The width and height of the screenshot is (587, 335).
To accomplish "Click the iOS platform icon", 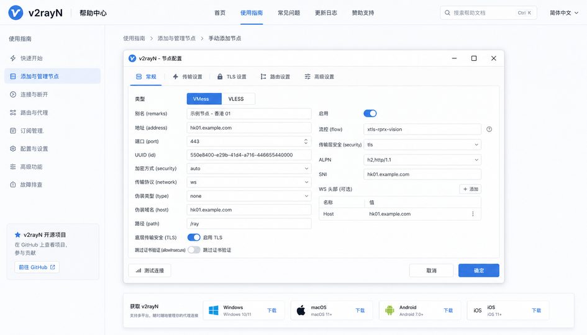I will 478,310.
